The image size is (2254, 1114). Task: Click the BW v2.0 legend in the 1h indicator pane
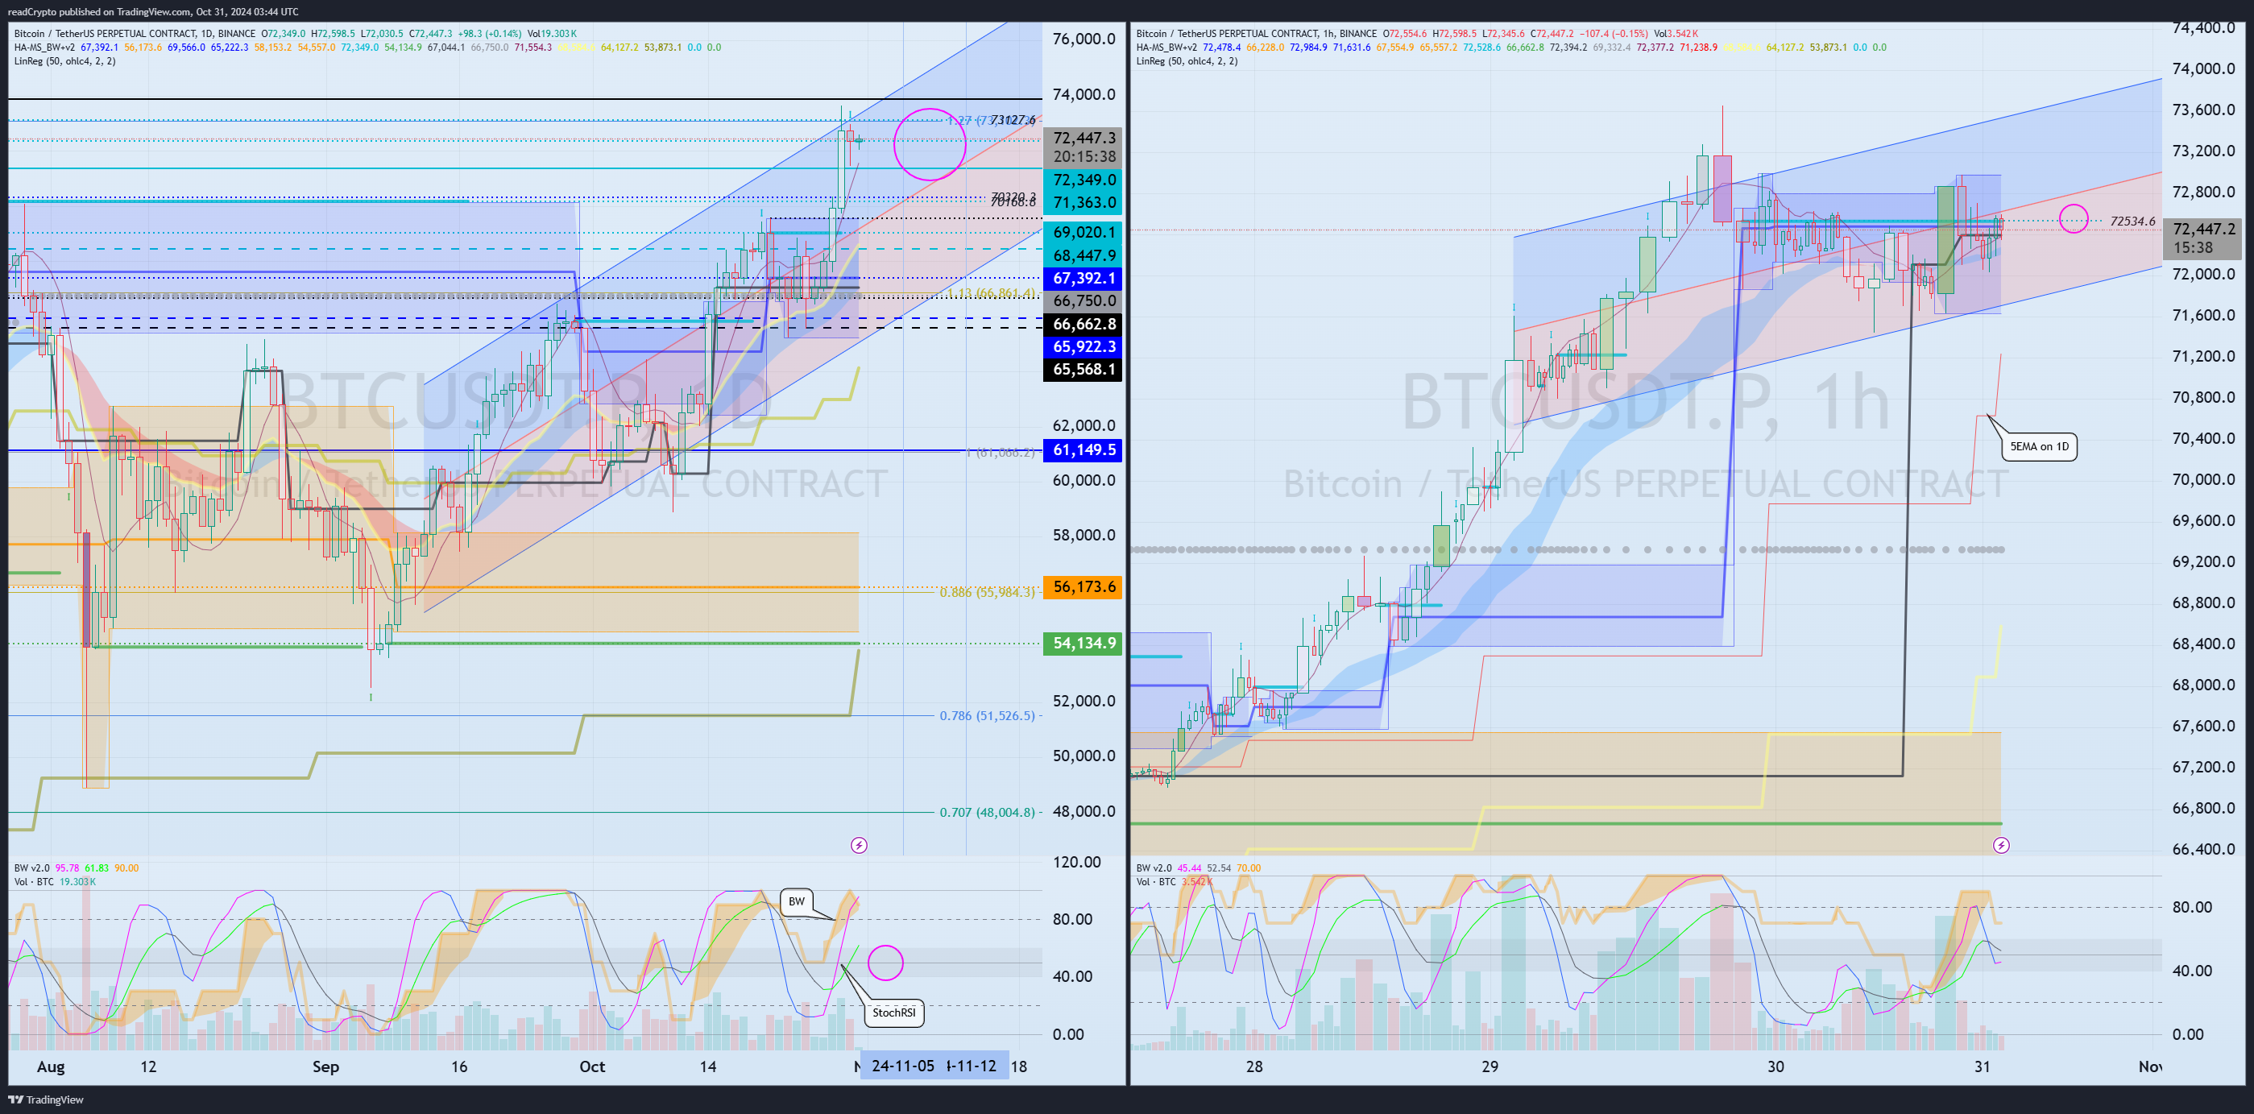1198,868
